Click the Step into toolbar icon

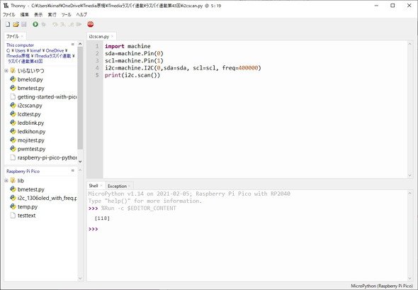pyautogui.click(x=63, y=25)
